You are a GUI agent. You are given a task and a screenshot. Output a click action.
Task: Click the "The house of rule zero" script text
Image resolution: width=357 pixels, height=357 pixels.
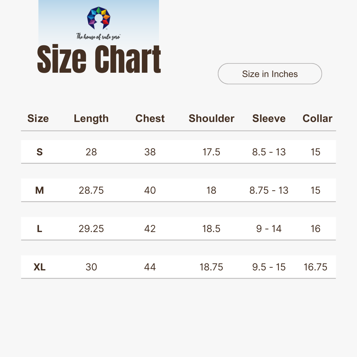point(99,36)
